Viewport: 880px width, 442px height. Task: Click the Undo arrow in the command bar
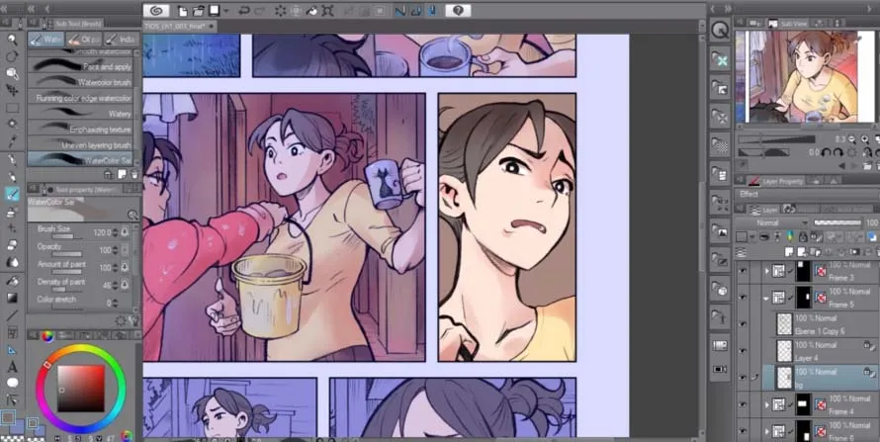coord(243,11)
